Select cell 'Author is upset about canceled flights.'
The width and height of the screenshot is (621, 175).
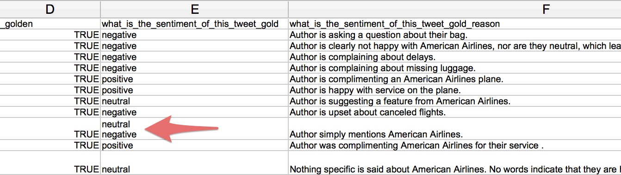point(454,112)
